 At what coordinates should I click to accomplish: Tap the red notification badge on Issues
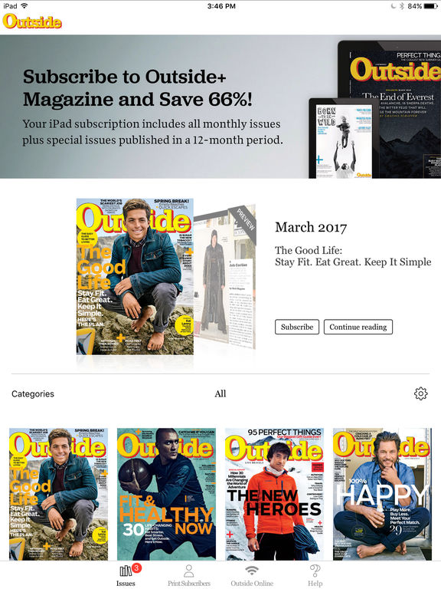[136, 568]
